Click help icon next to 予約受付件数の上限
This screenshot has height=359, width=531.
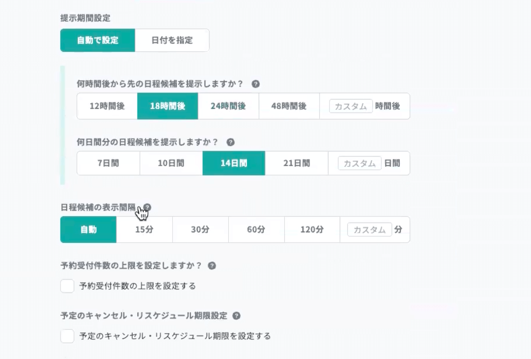point(212,266)
